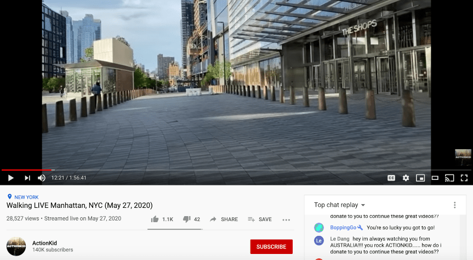Subscribe to the ActionKid channel
The width and height of the screenshot is (473, 260).
271,247
